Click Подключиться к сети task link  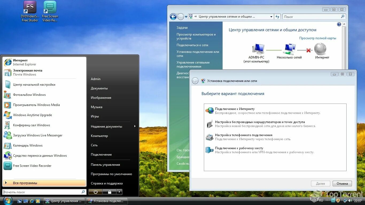coord(192,45)
